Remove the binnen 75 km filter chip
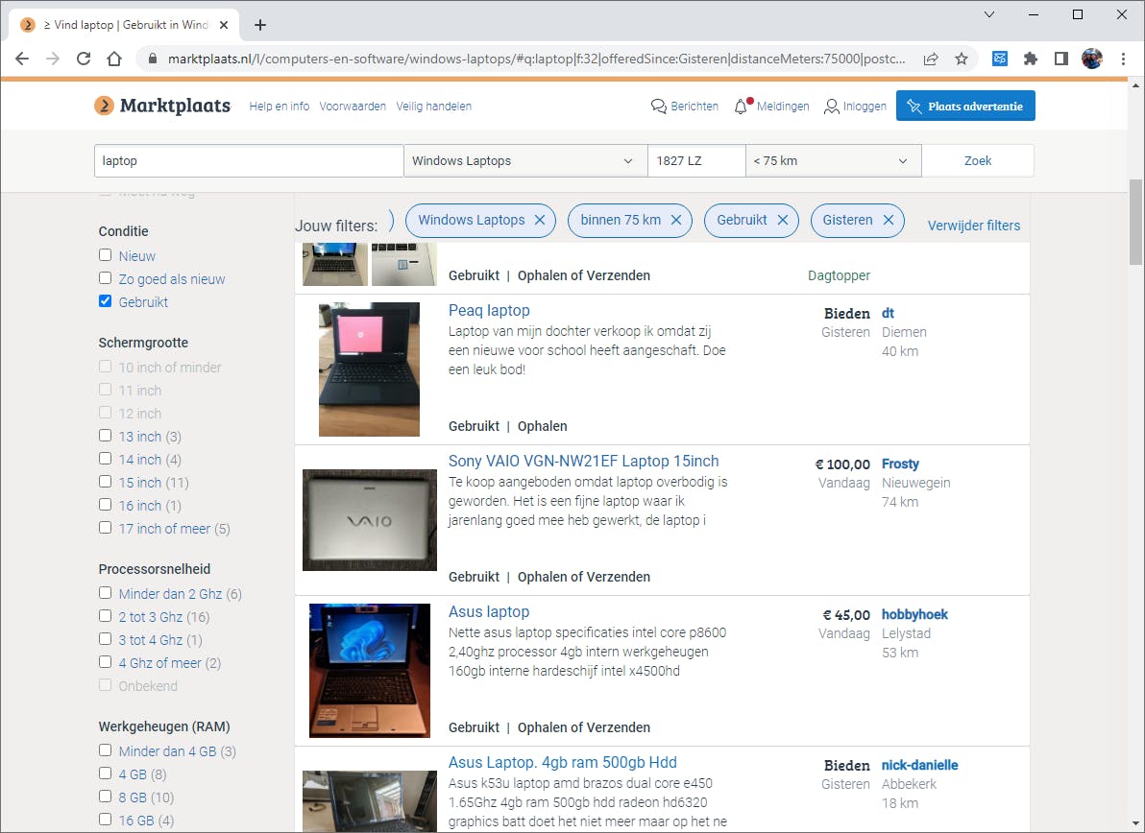The width and height of the screenshot is (1145, 833). [x=676, y=221]
